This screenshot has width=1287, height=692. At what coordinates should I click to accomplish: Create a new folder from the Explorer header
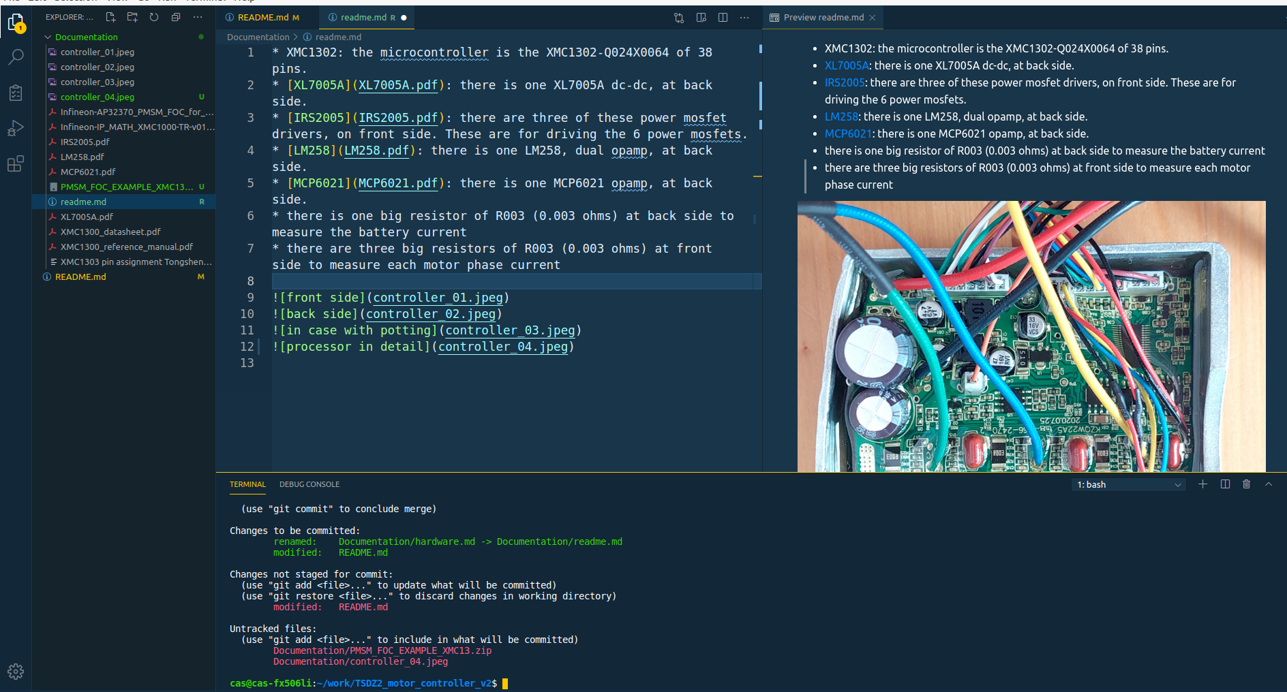coord(132,17)
